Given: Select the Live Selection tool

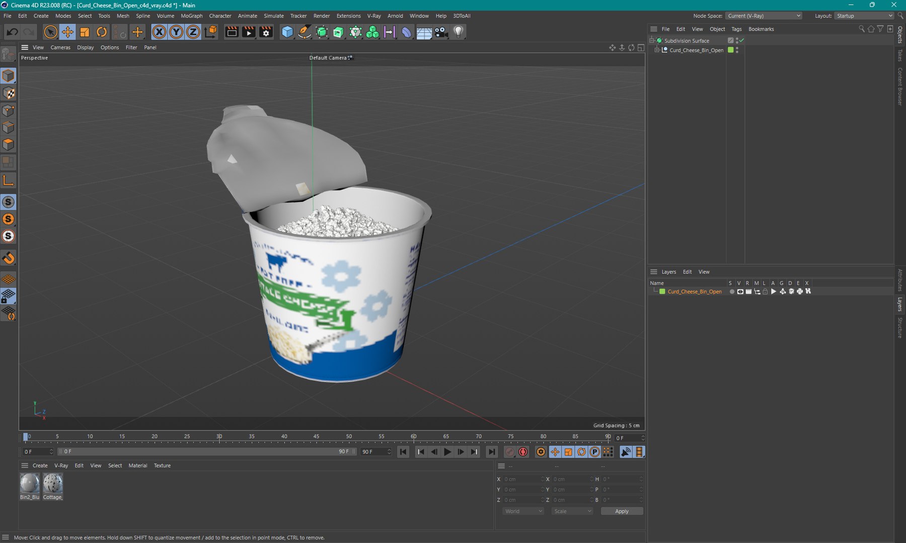Looking at the screenshot, I should (x=50, y=32).
